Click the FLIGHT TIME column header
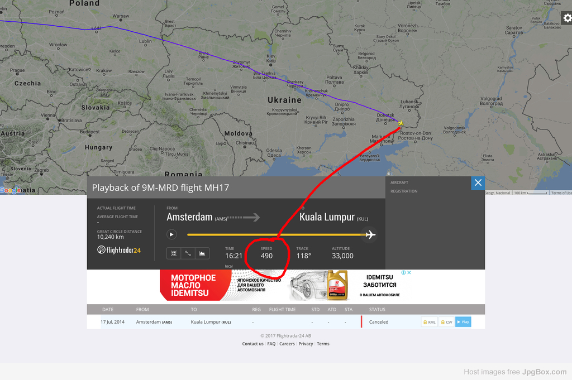 point(282,309)
